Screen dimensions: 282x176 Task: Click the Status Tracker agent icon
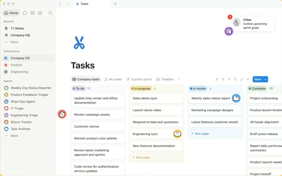6,122
